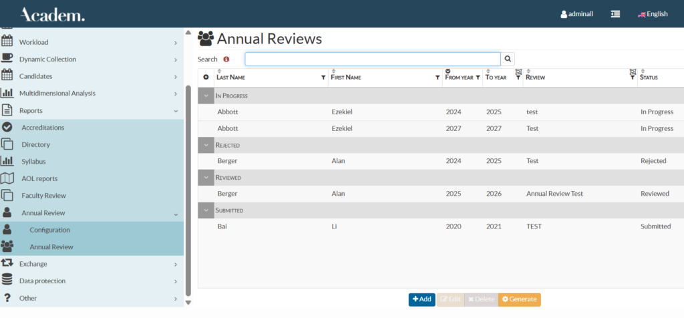Image resolution: width=684 pixels, height=318 pixels.
Task: Collapse the Submitted group row
Action: (206, 210)
